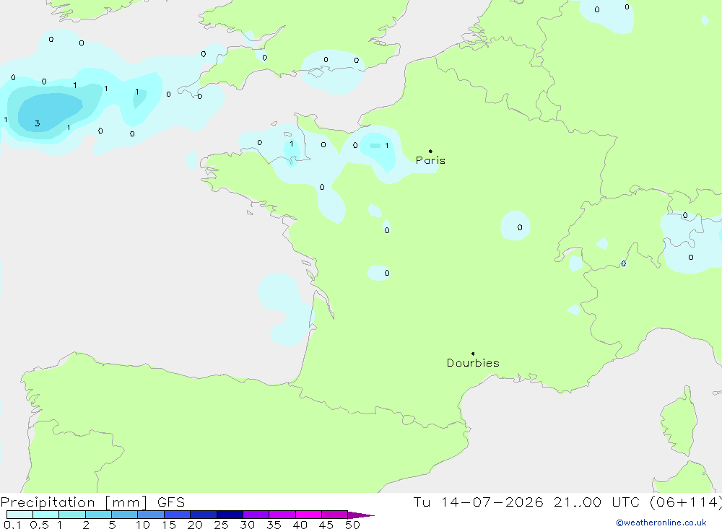Click the value 1 west of Paris
The height and width of the screenshot is (529, 722).
[x=387, y=146]
